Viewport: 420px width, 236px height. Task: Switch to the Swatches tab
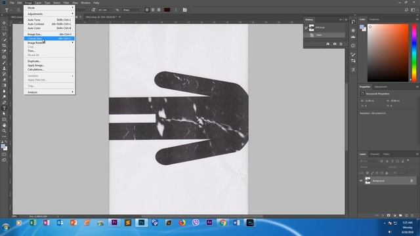374,19
